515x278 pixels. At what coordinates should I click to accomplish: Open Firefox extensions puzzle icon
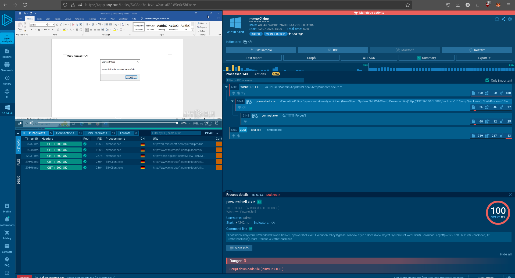click(477, 5)
